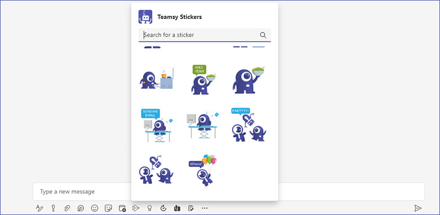Open the Updates clipboard-pencil icon
440x215 pixels.
tap(190, 208)
